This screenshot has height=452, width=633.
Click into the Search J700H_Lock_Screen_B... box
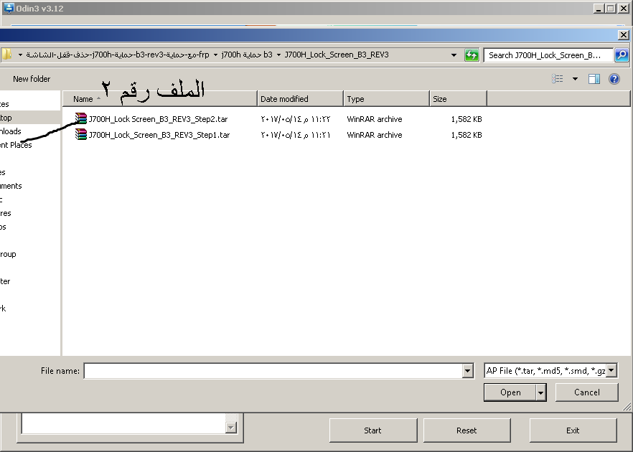coord(548,55)
